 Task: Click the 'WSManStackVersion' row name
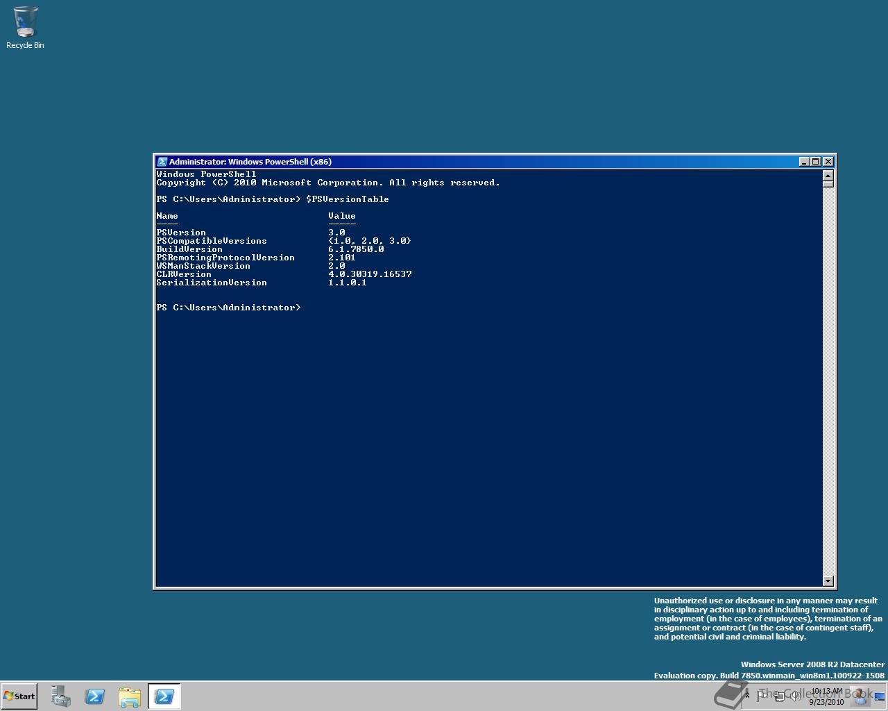pos(203,266)
